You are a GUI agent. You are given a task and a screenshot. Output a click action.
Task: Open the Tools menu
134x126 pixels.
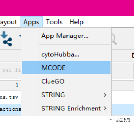tap(54, 22)
